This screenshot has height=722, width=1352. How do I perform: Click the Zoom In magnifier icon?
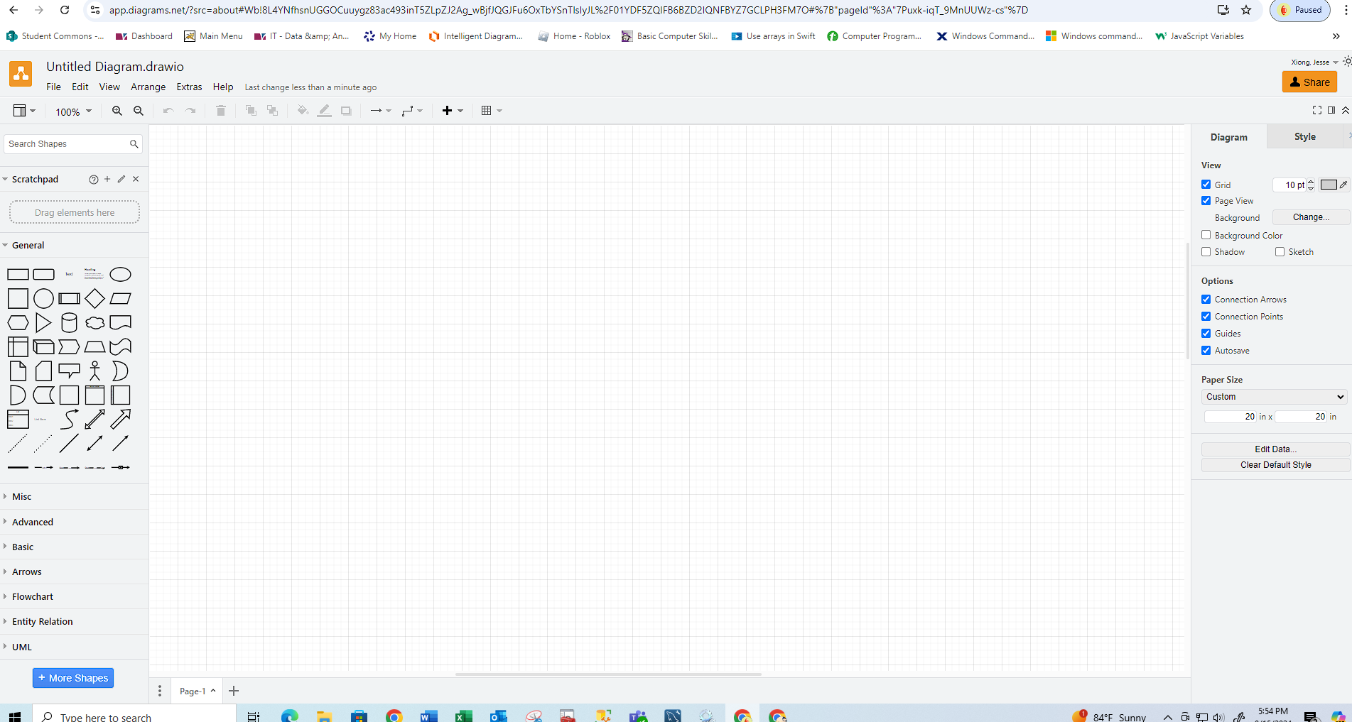tap(117, 111)
